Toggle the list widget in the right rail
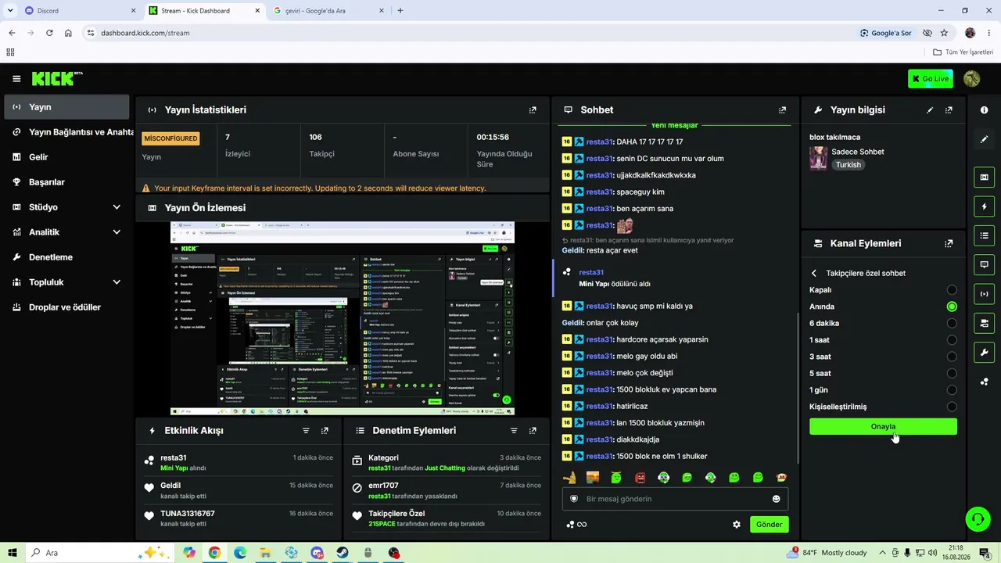Image resolution: width=1001 pixels, height=563 pixels. pyautogui.click(x=984, y=235)
